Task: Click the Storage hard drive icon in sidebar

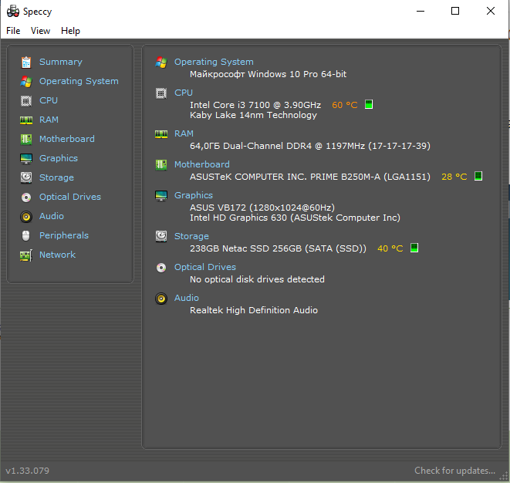Action: click(x=26, y=177)
